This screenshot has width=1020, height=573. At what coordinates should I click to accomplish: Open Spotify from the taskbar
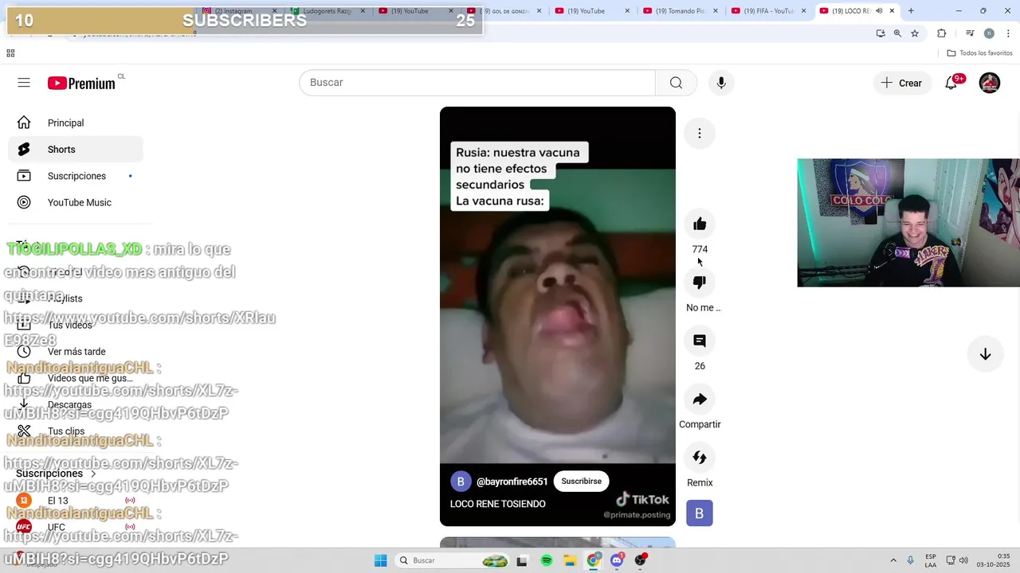point(547,560)
